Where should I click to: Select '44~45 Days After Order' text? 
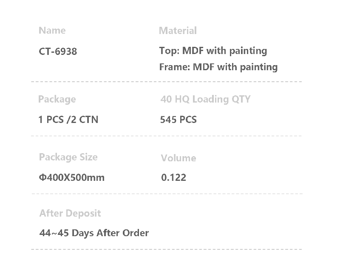[94, 233]
